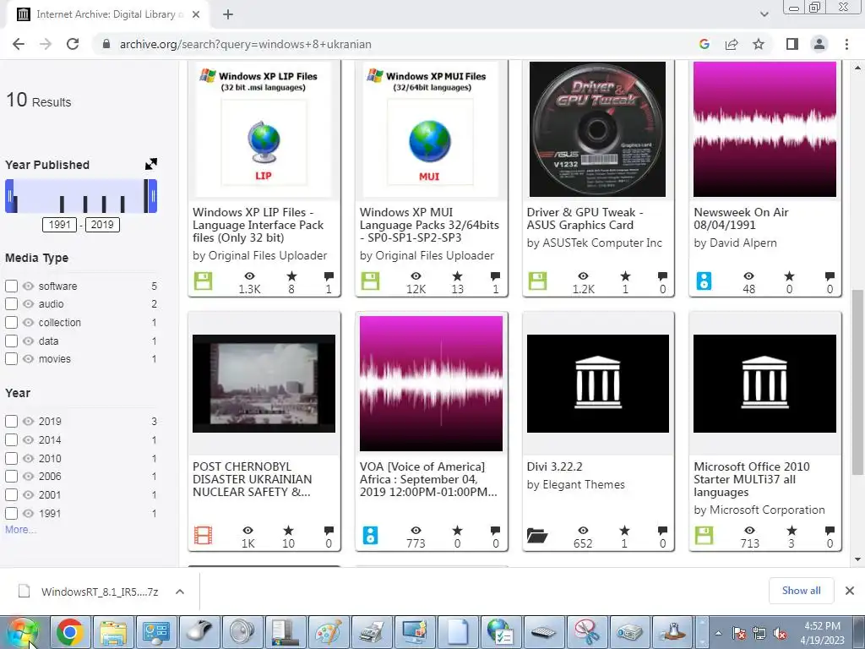
Task: Toggle eye visibility for the software filter
Action: point(28,286)
